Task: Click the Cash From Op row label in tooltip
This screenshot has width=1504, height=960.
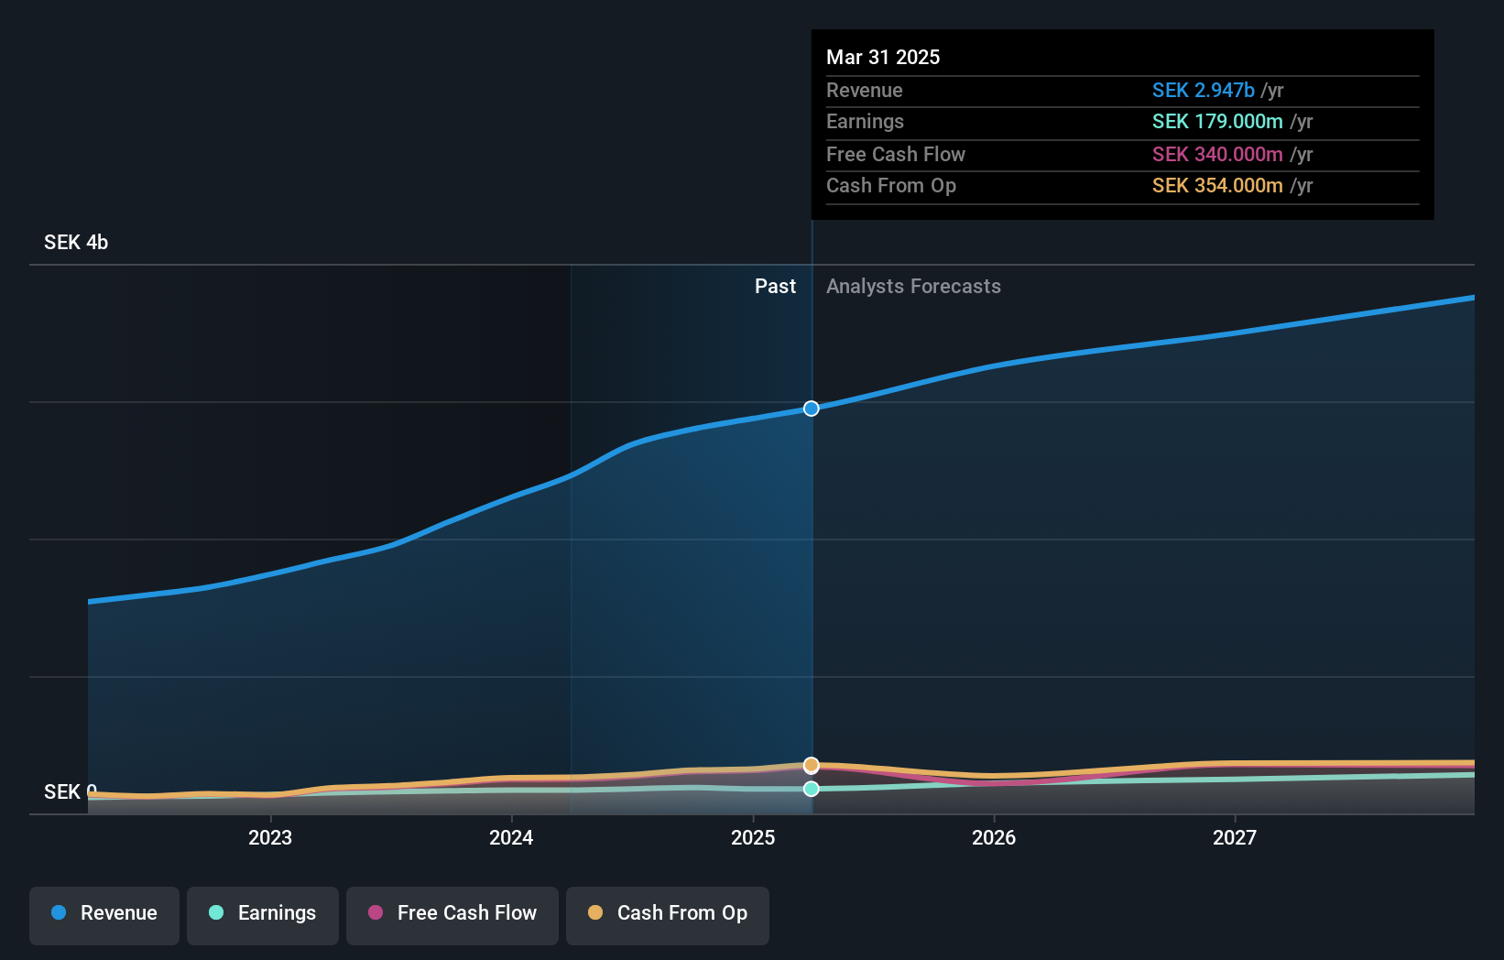Action: (891, 185)
